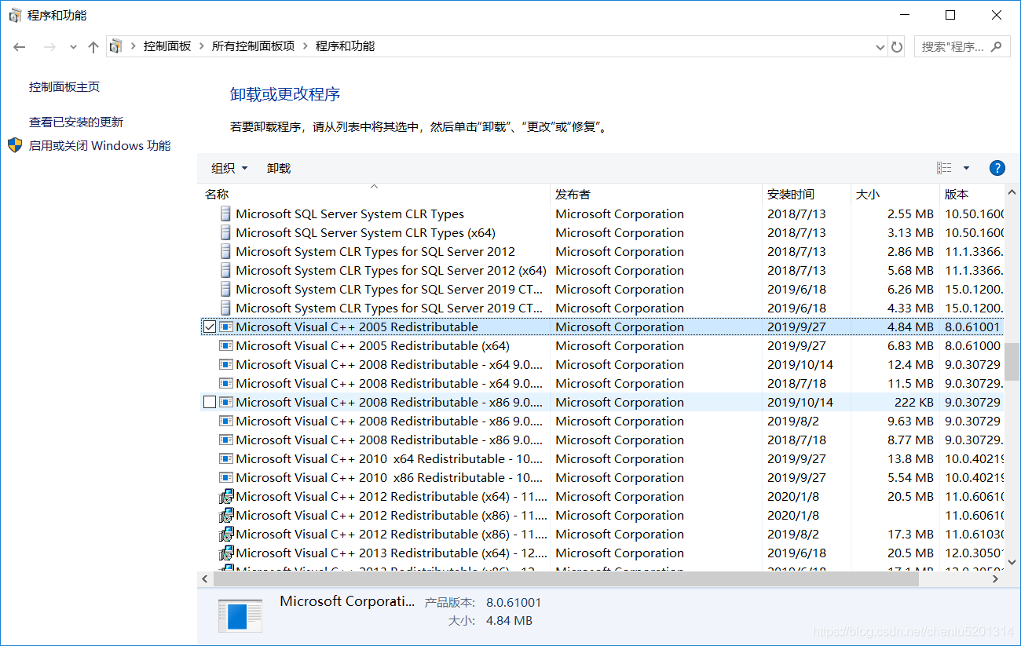This screenshot has height=646, width=1021.
Task: Expand the address bar history dropdown
Action: (x=880, y=47)
